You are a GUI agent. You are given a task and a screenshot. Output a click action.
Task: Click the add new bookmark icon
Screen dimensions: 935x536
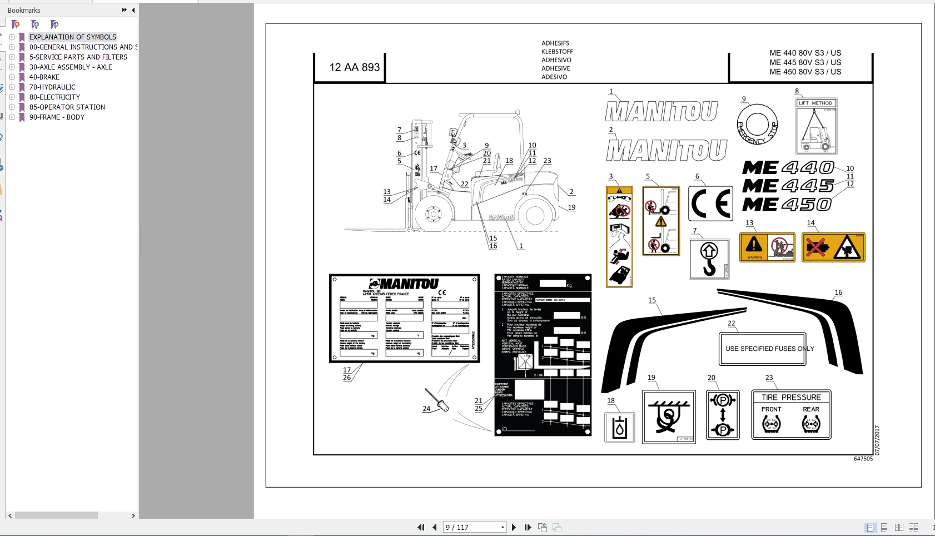pyautogui.click(x=35, y=24)
